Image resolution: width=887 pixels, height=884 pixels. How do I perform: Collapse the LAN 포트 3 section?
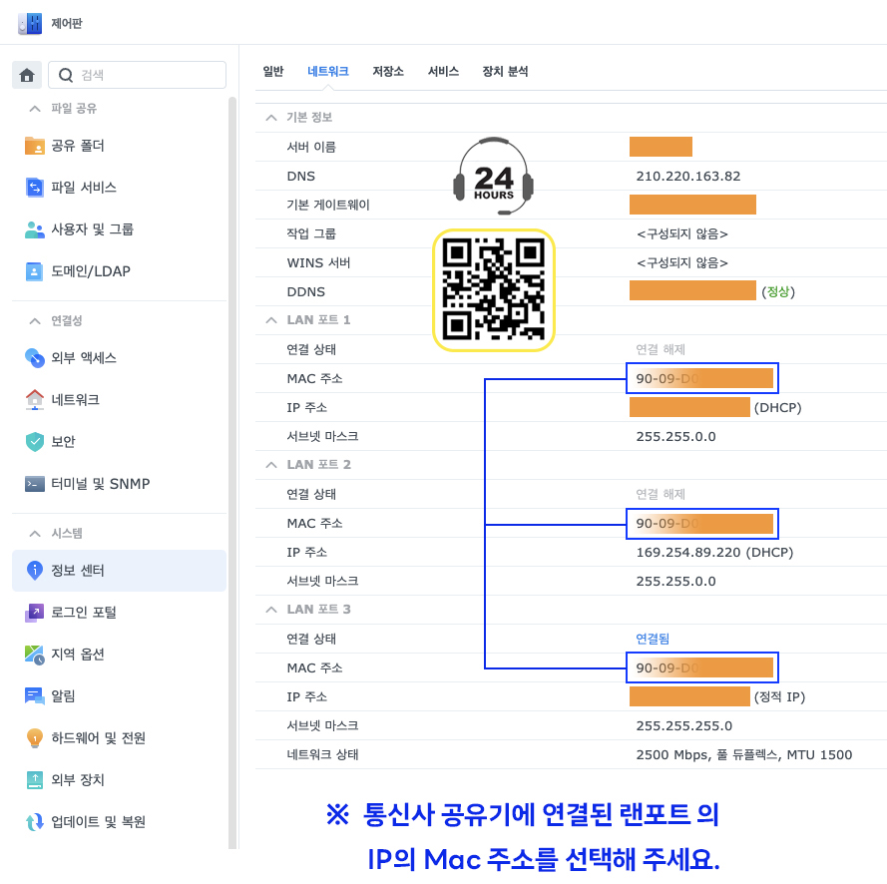point(271,610)
